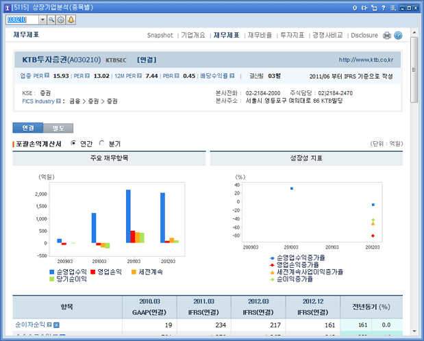Click the bell alert icon in toolbar
The image size is (424, 341).
(71, 20)
